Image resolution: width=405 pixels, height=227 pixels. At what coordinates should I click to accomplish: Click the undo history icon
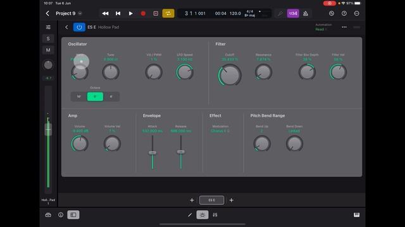[x=332, y=13]
